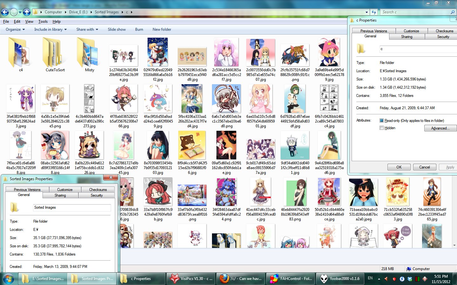Open FAHControl taskbar item

click(x=291, y=279)
